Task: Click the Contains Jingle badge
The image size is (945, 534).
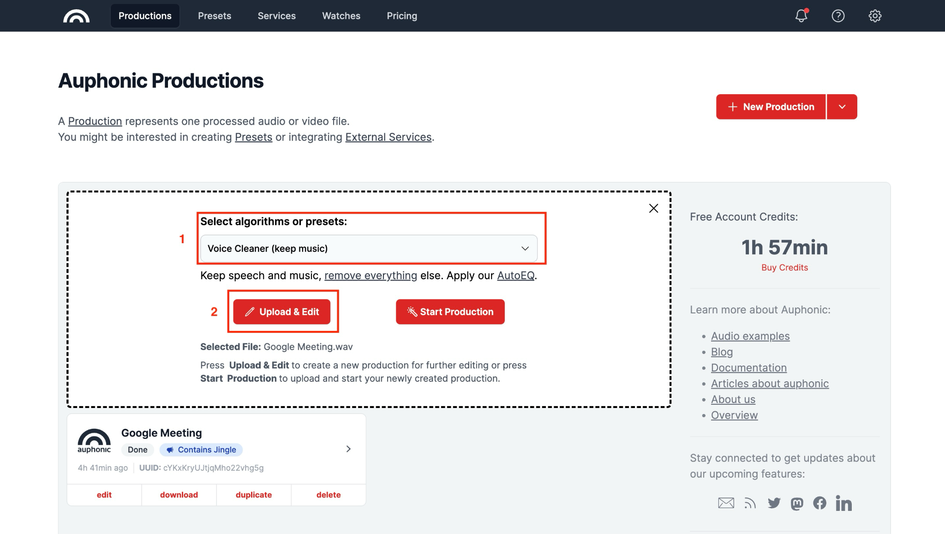Action: 201,450
